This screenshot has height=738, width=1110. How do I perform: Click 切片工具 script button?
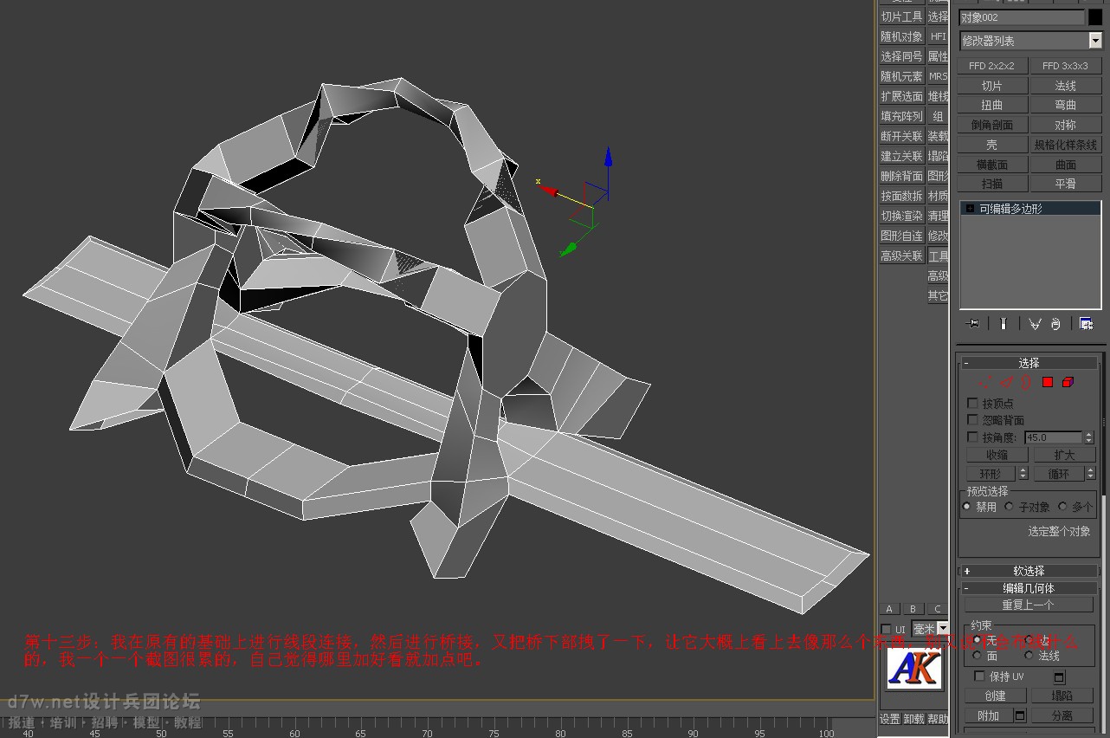pyautogui.click(x=901, y=16)
